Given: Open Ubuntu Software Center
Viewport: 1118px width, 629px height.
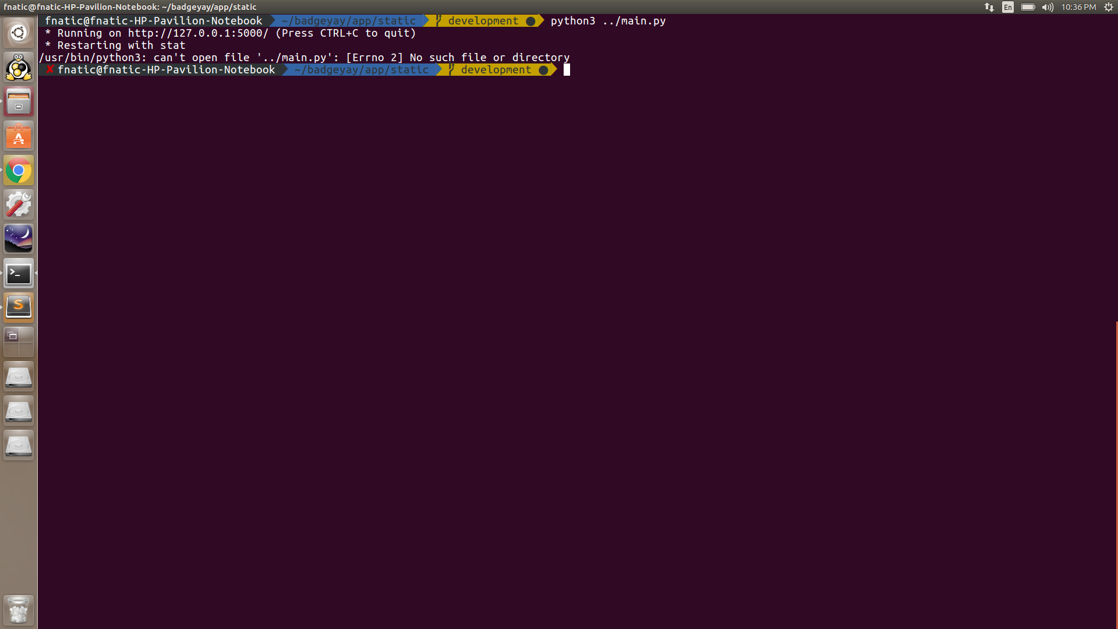Looking at the screenshot, I should point(19,136).
